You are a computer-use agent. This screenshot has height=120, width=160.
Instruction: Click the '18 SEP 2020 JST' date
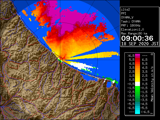point(140,44)
